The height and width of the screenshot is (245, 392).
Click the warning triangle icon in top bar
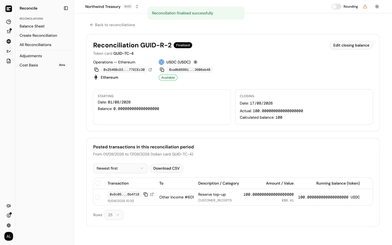[365, 7]
